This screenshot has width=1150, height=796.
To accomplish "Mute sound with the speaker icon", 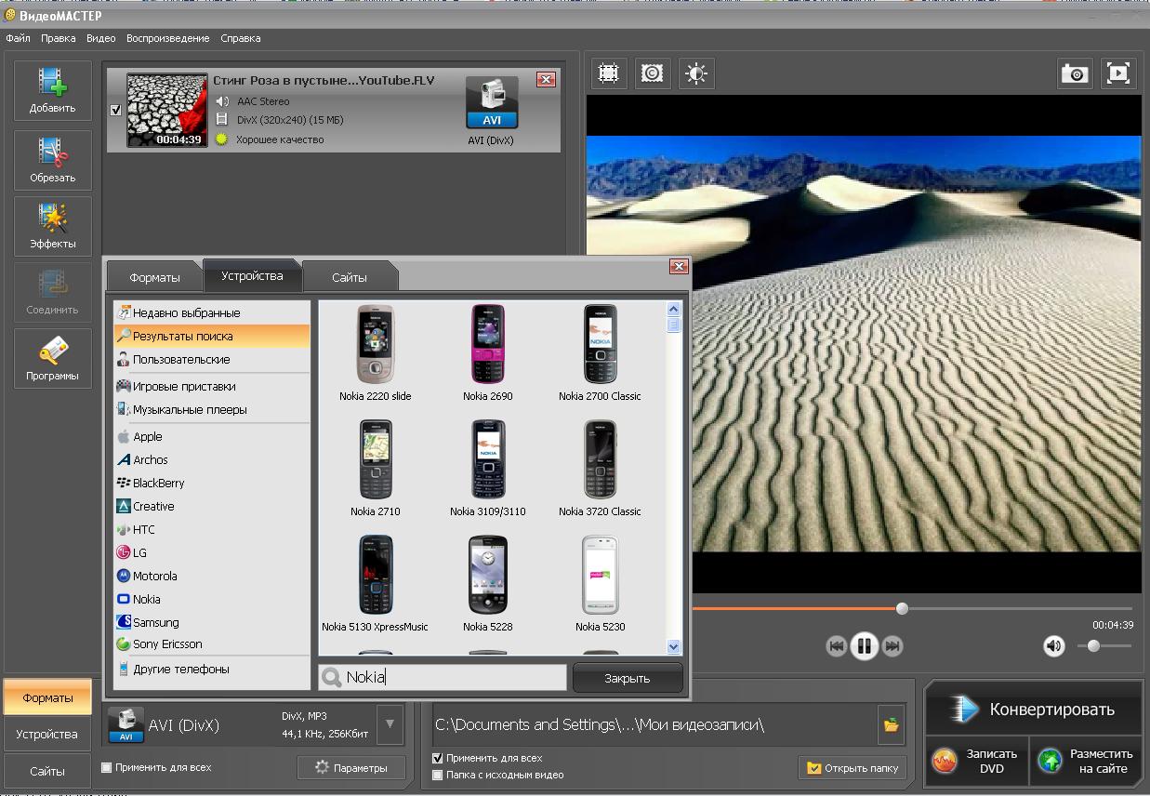I will (1053, 646).
